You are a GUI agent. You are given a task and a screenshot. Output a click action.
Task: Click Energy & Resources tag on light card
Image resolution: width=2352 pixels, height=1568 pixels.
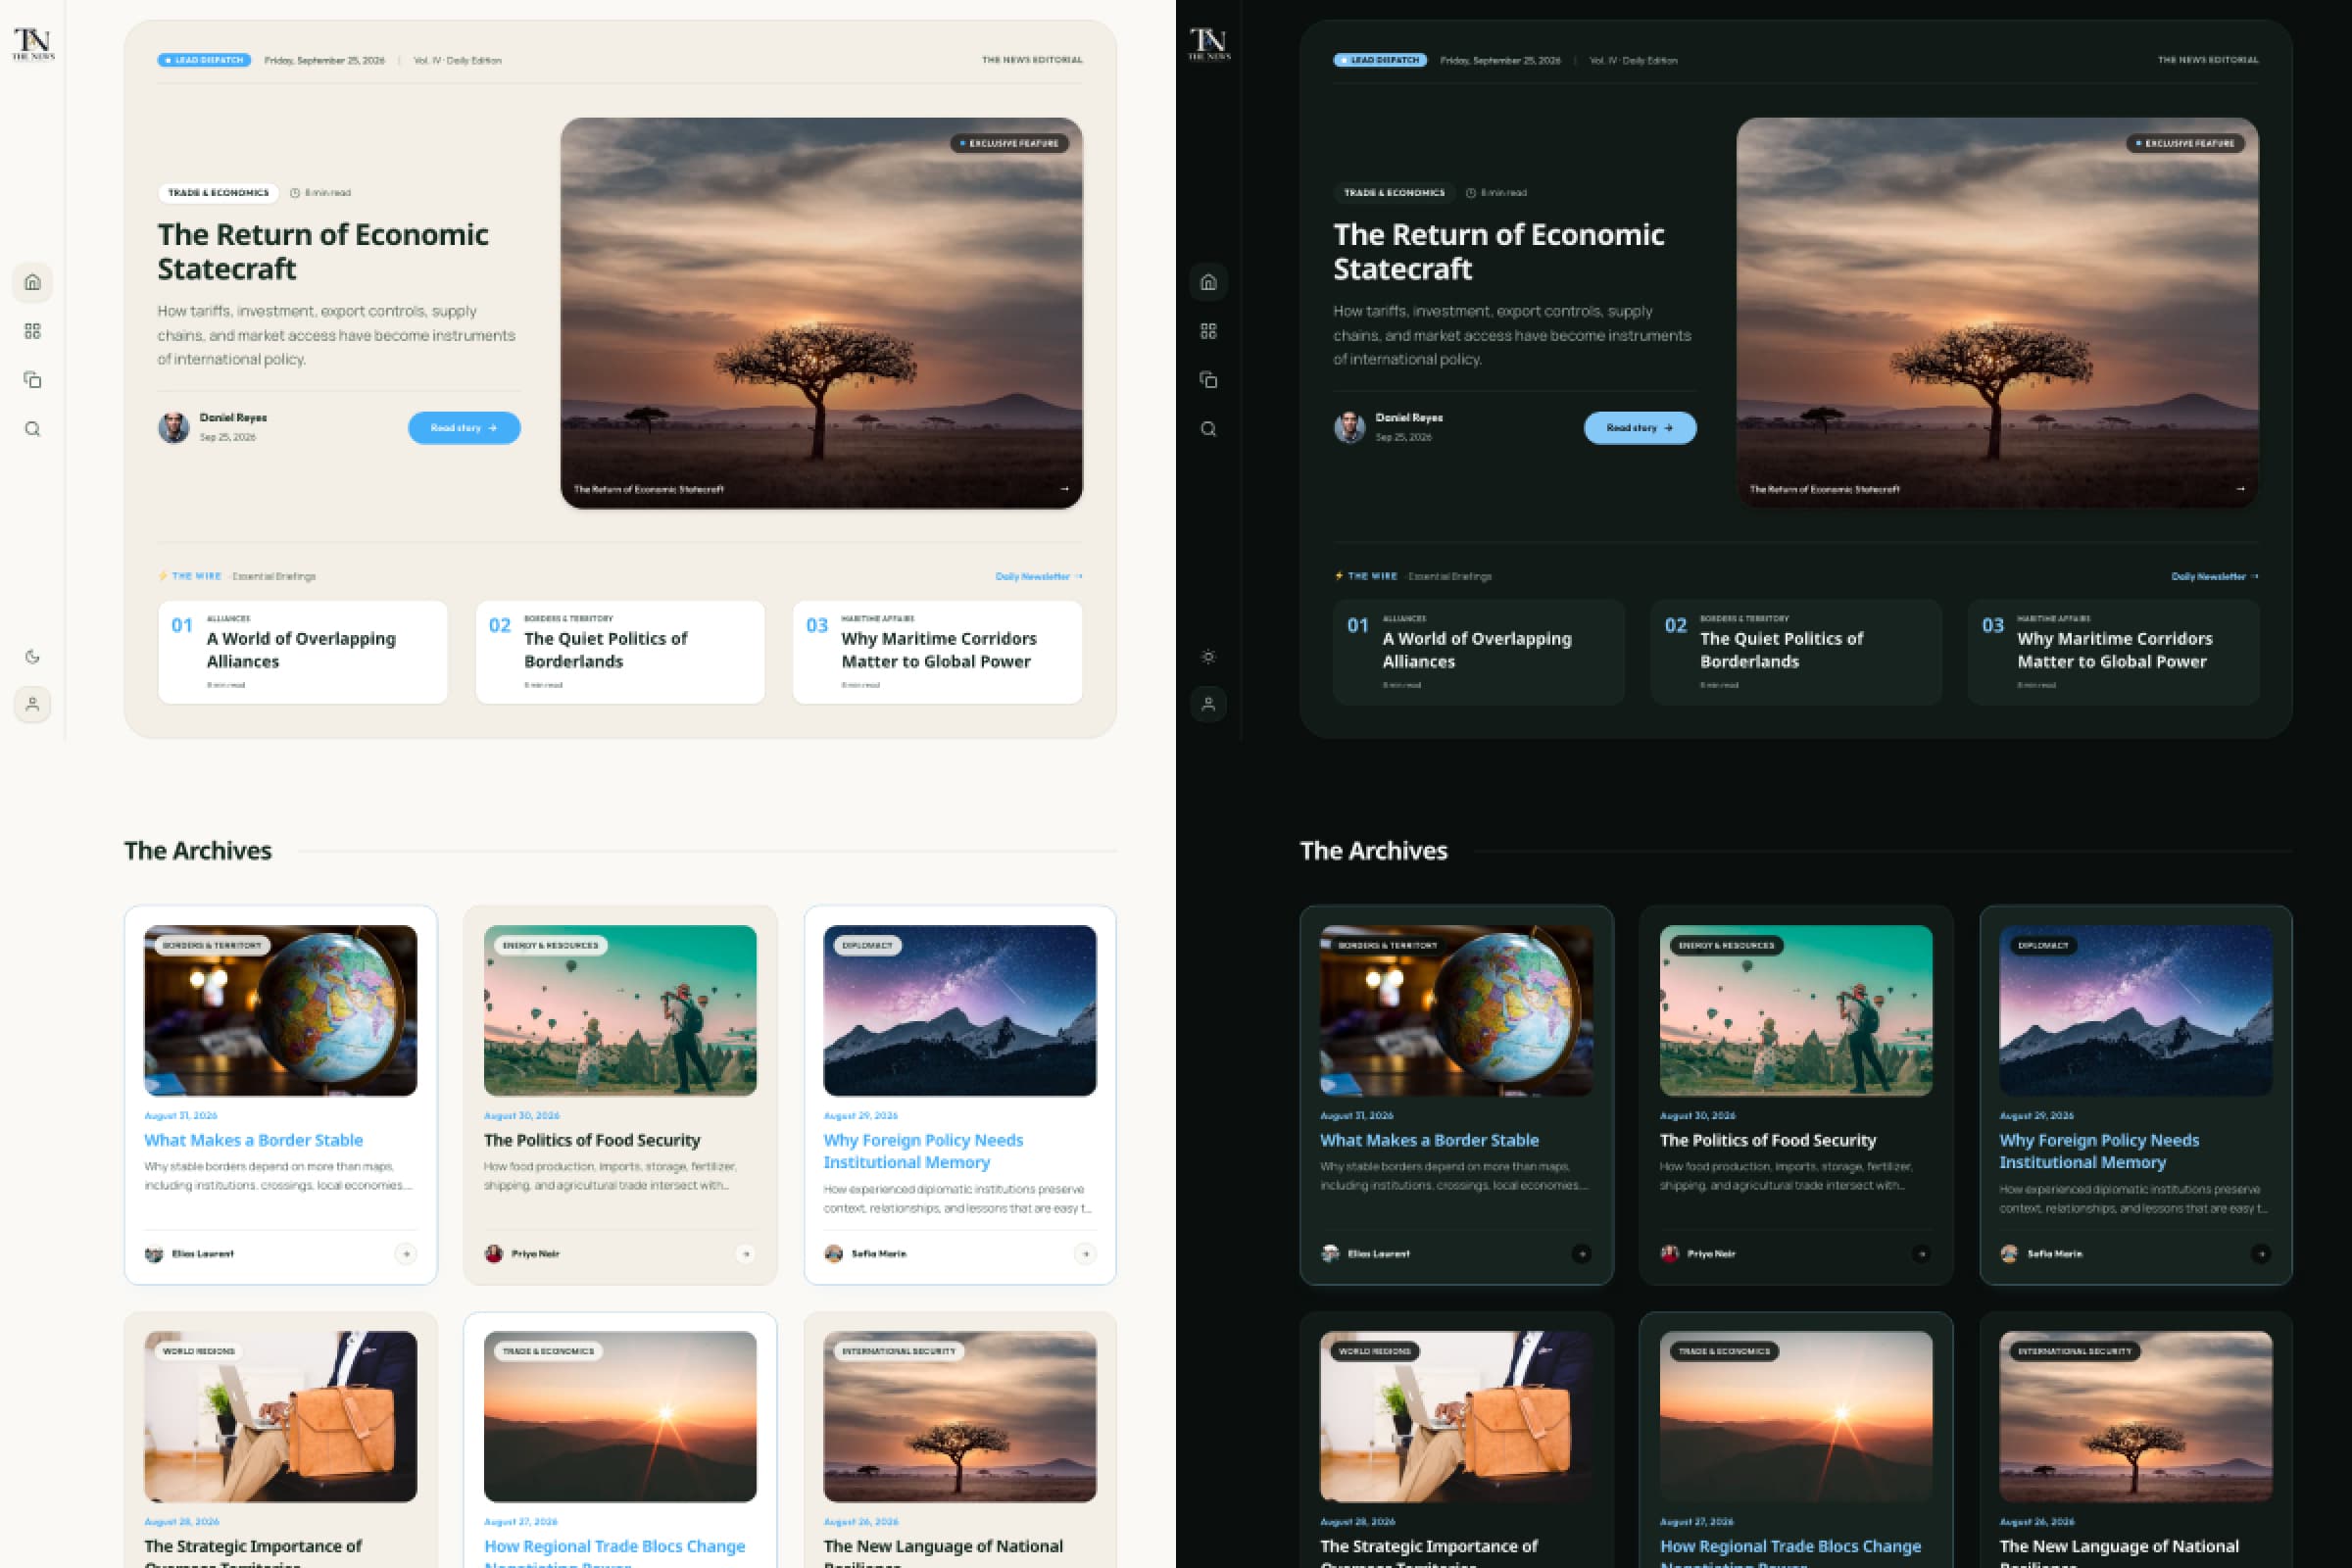point(550,945)
